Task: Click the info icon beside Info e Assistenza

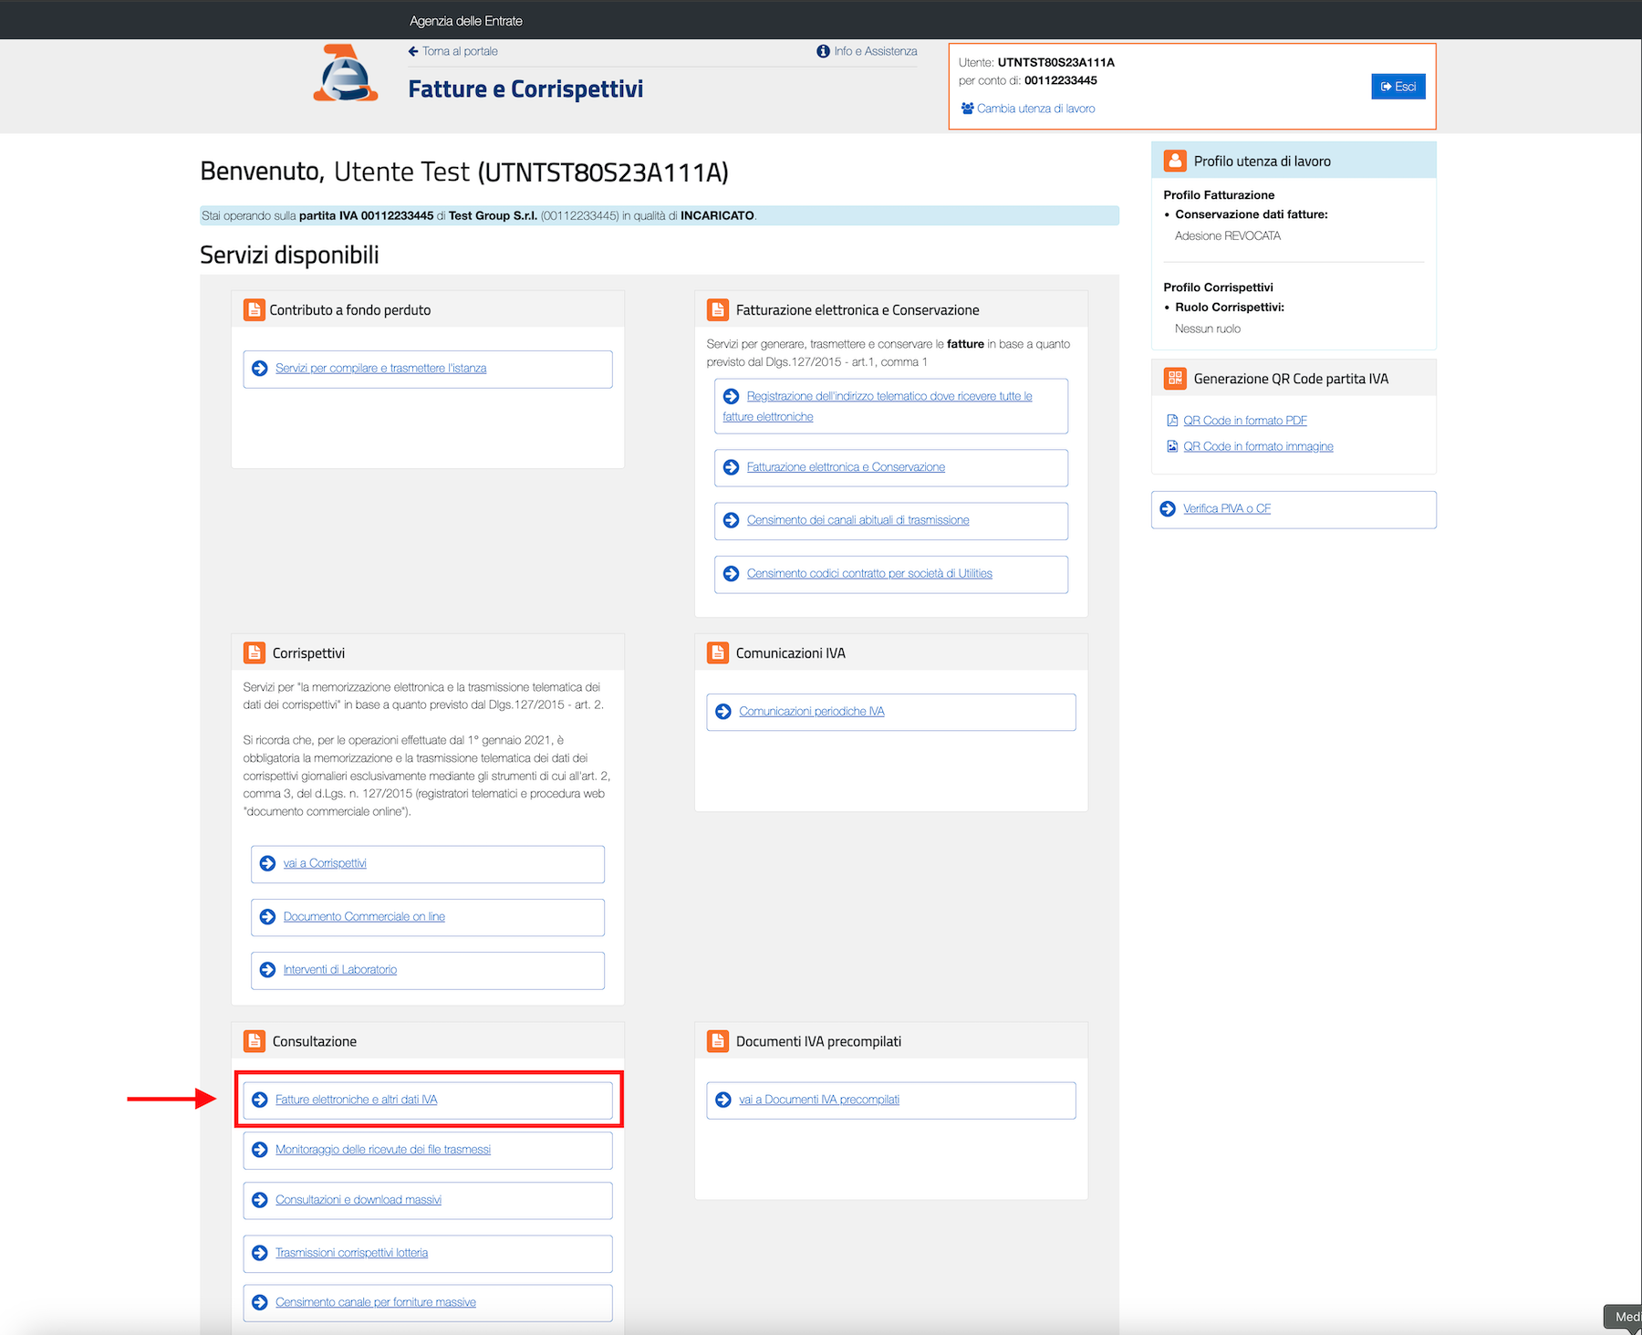Action: coord(823,51)
